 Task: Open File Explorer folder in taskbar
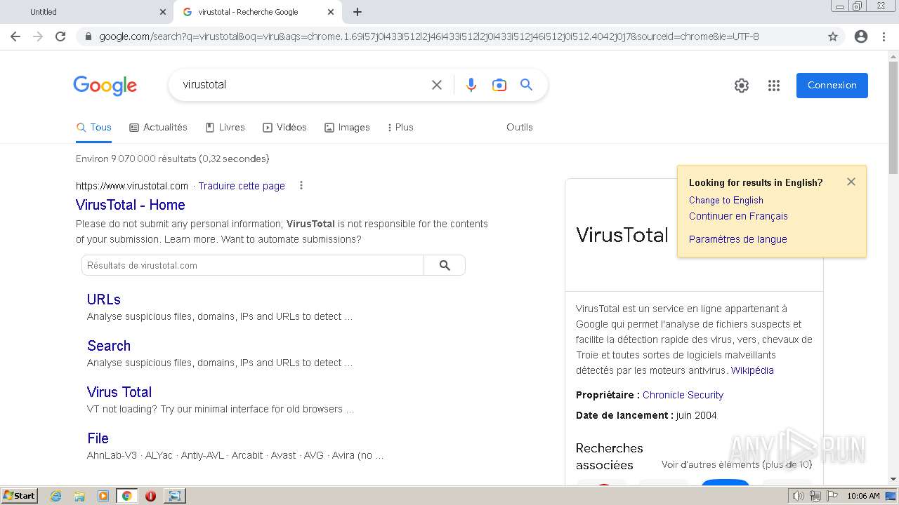(x=79, y=496)
